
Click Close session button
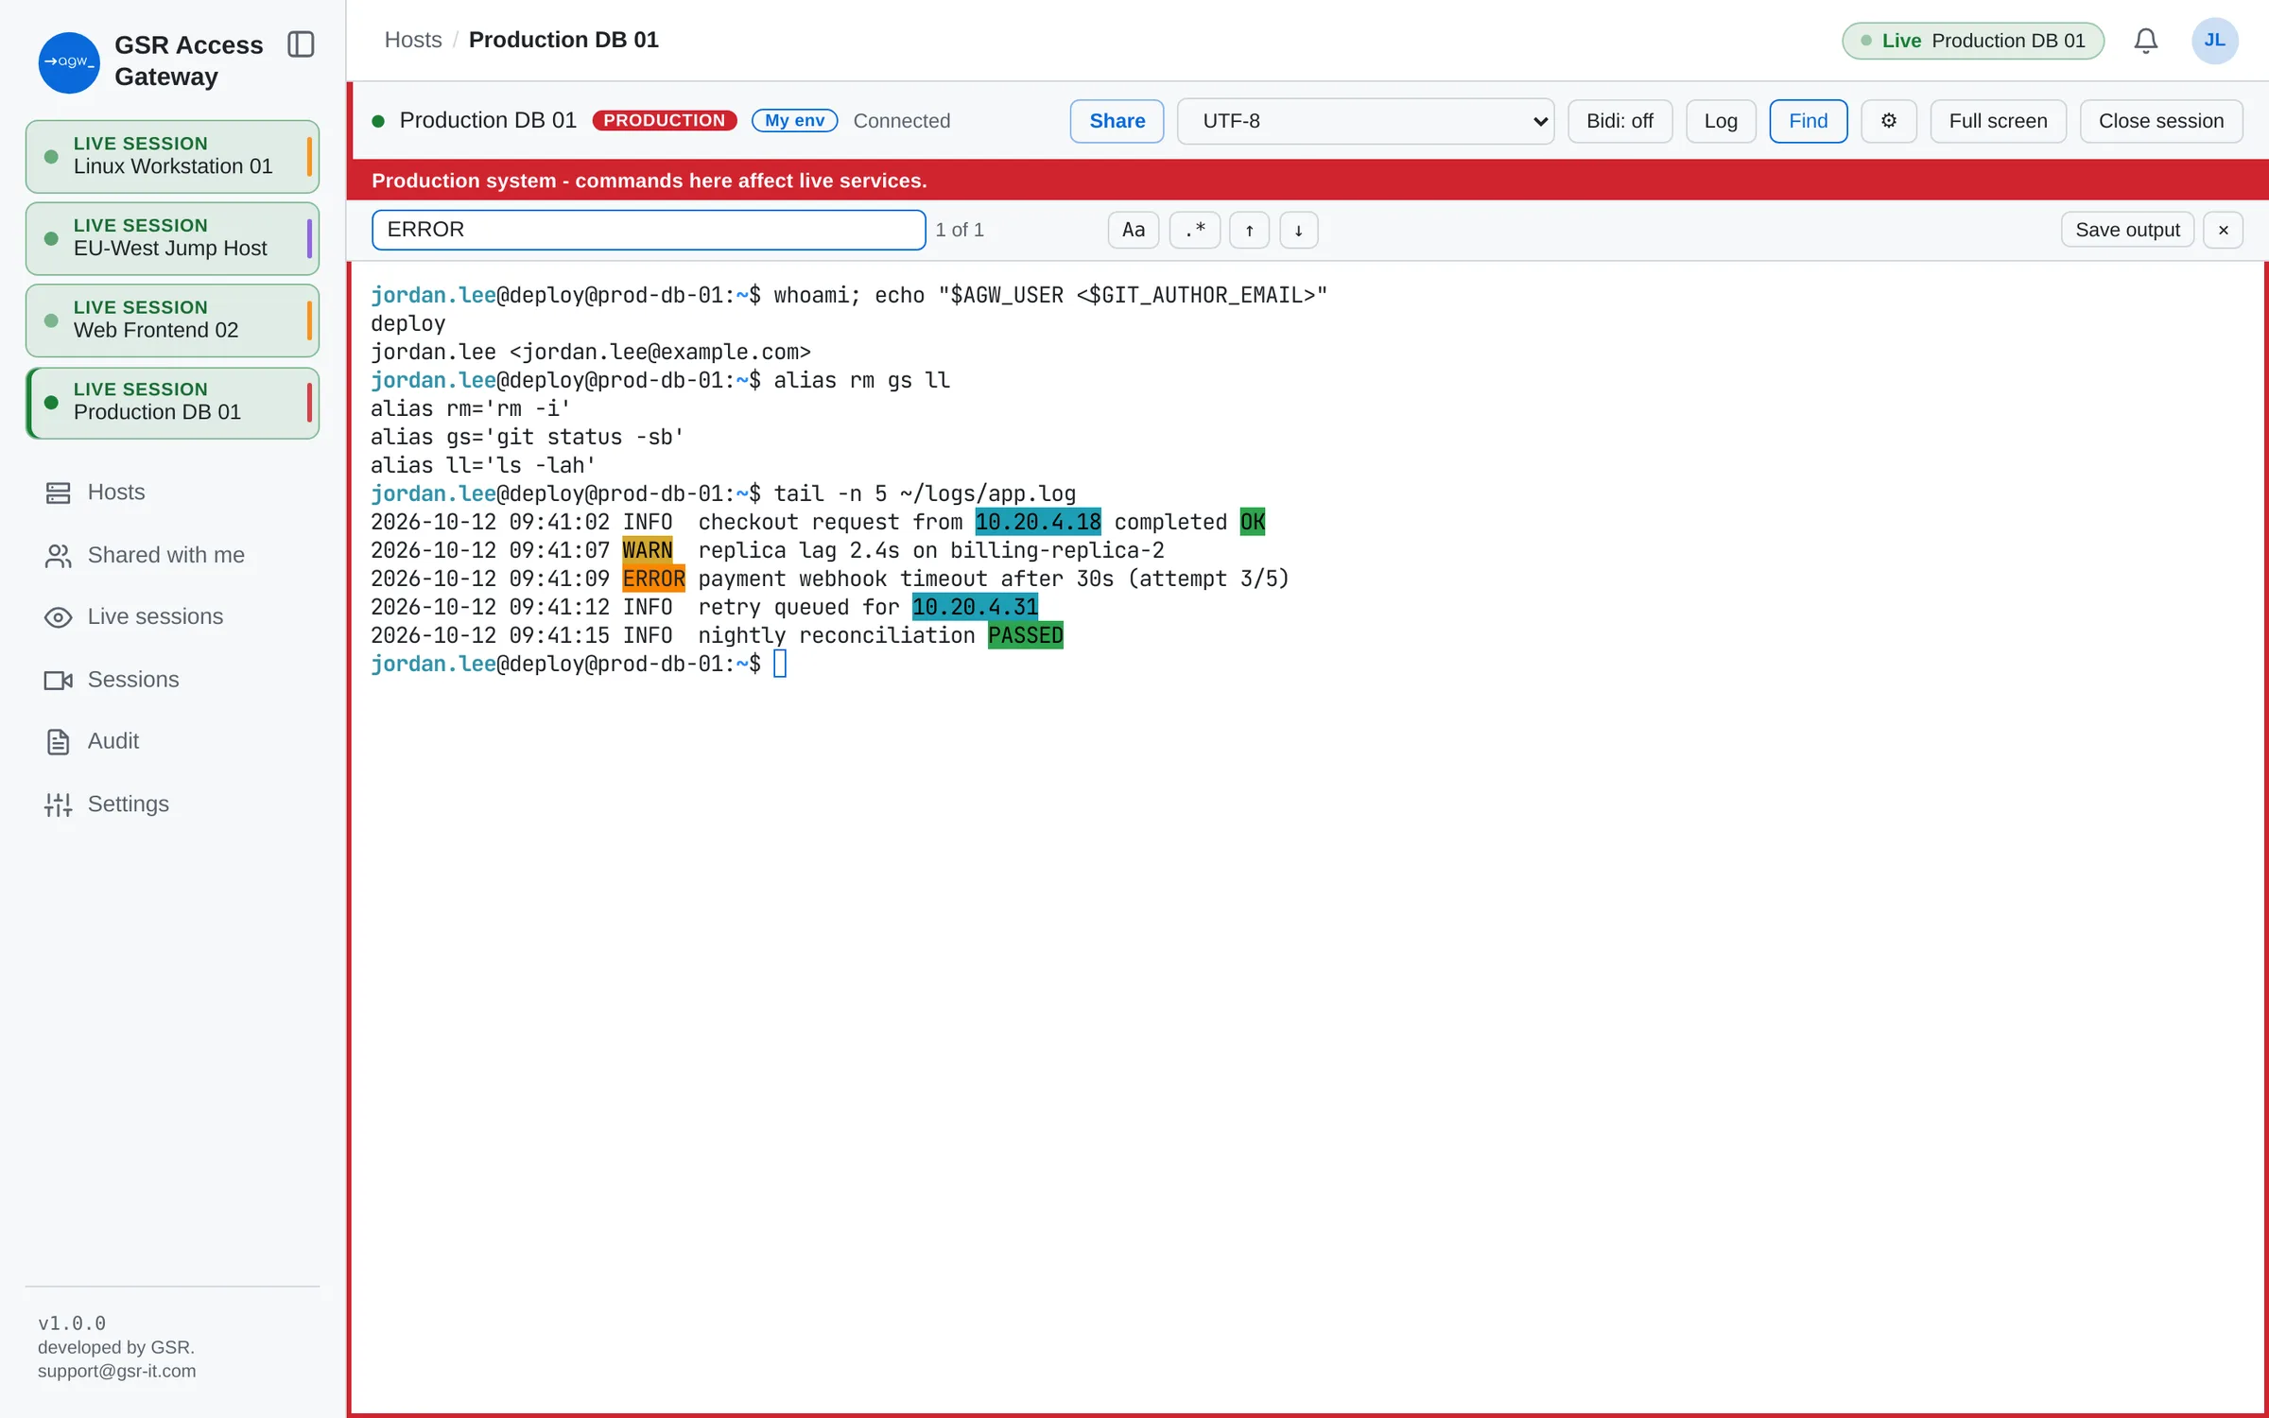point(2160,121)
